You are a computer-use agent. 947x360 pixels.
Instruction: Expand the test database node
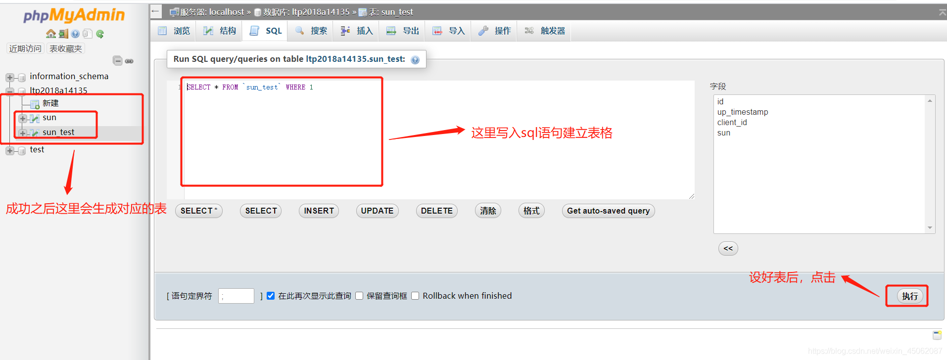pyautogui.click(x=9, y=151)
